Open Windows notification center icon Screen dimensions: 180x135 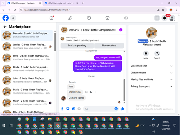click(x=175, y=126)
